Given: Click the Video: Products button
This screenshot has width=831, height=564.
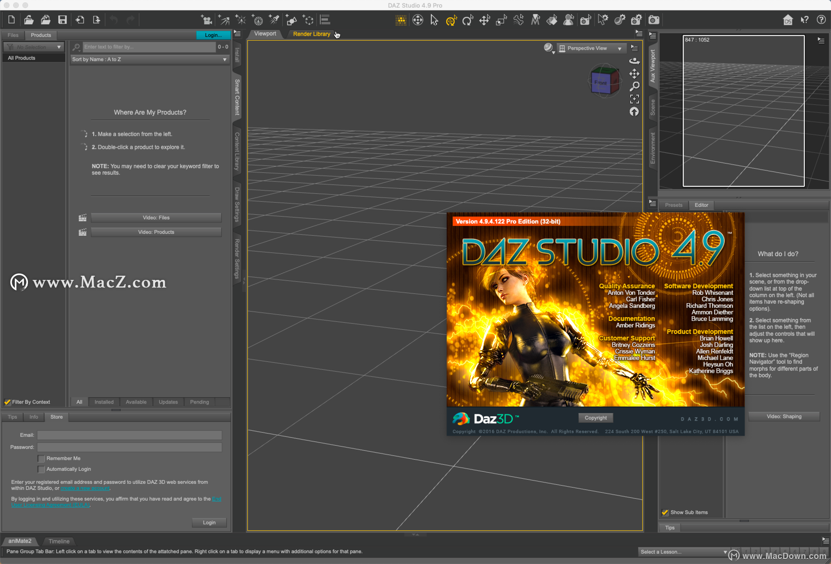Looking at the screenshot, I should pos(156,232).
